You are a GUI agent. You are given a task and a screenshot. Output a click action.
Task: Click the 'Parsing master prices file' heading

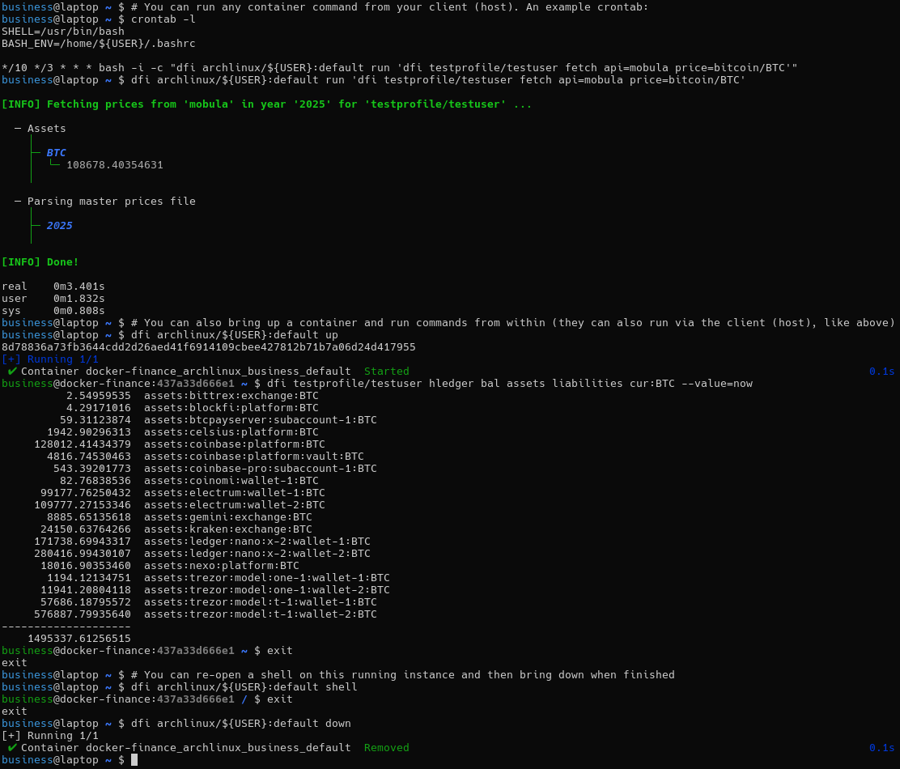point(111,201)
